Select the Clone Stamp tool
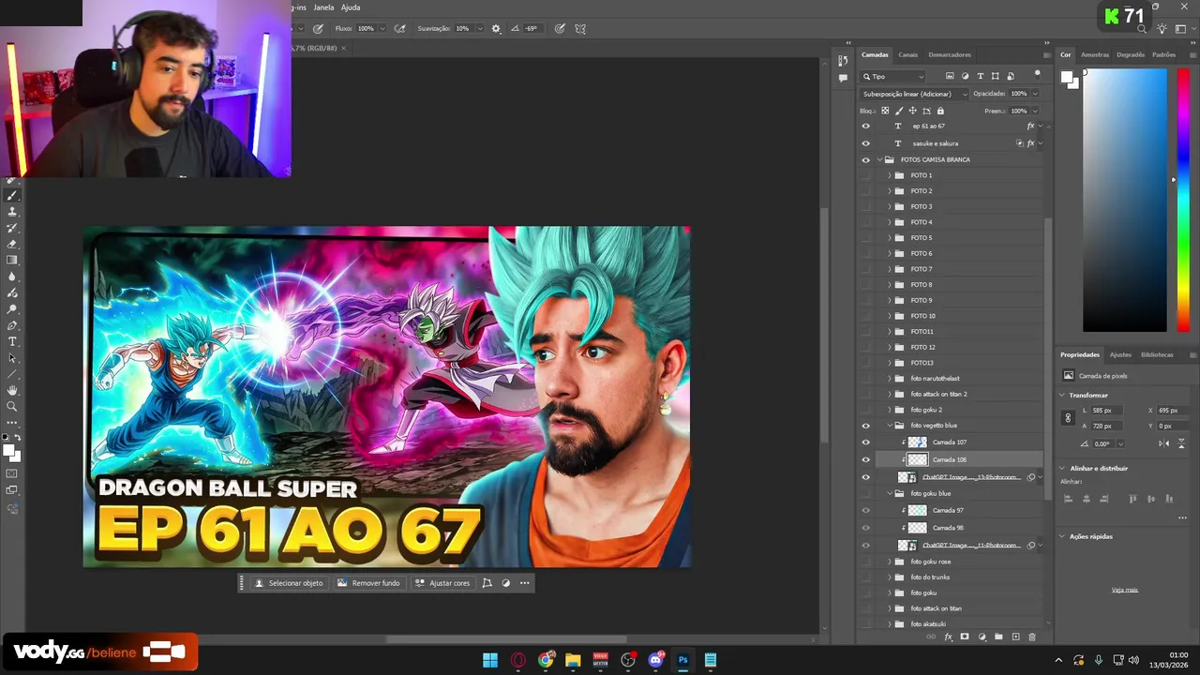The width and height of the screenshot is (1200, 675). click(12, 212)
